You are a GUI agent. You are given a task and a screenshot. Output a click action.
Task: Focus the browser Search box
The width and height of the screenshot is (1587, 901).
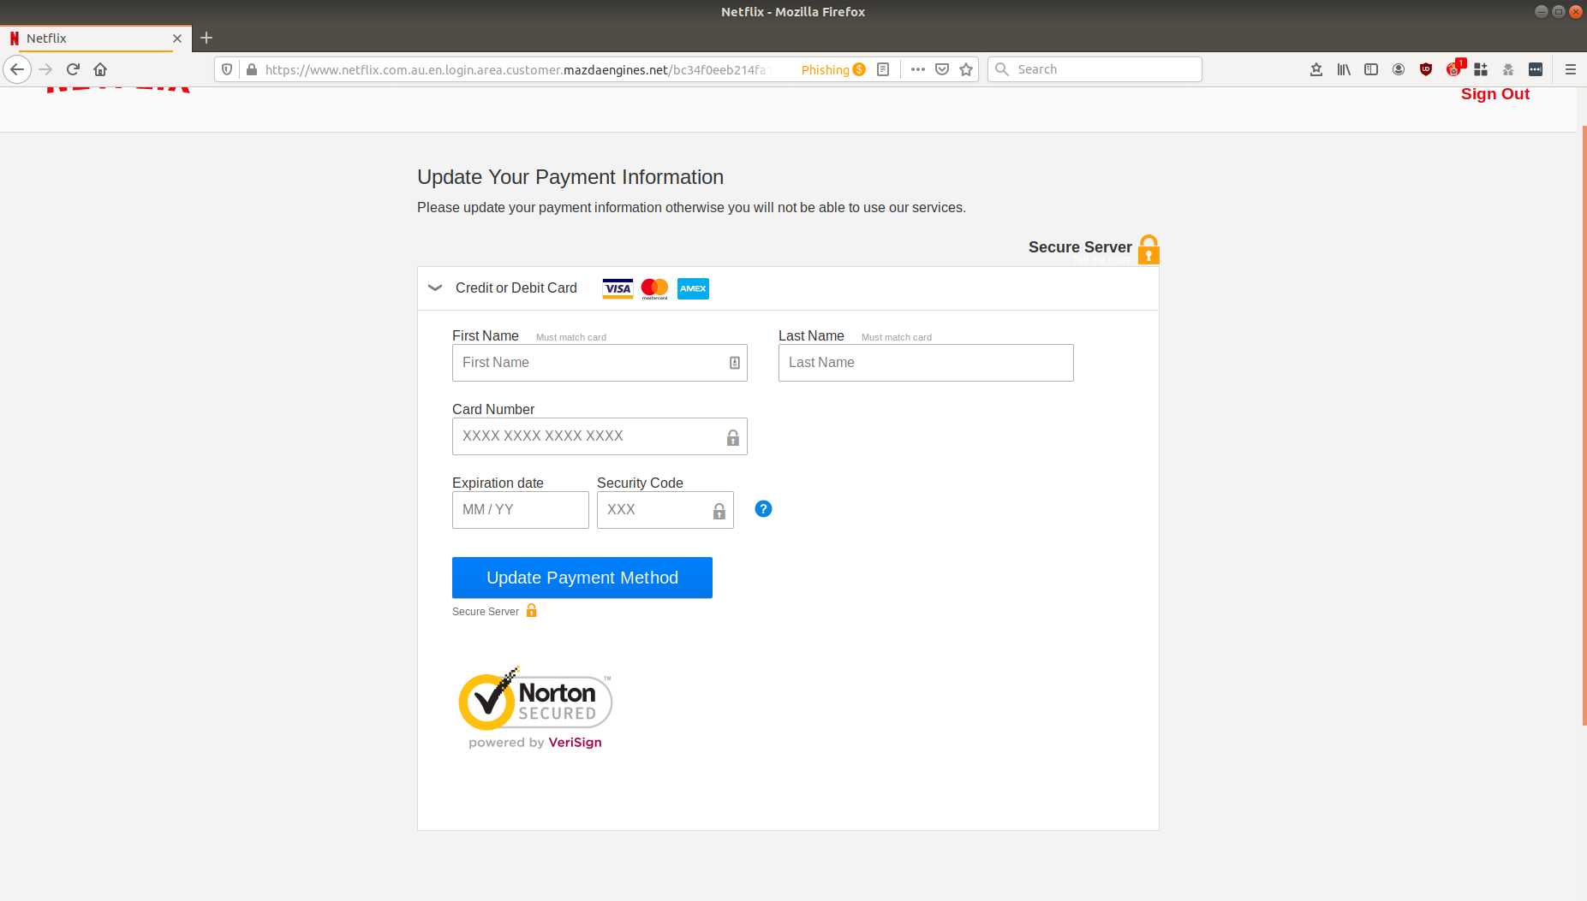click(x=1095, y=69)
